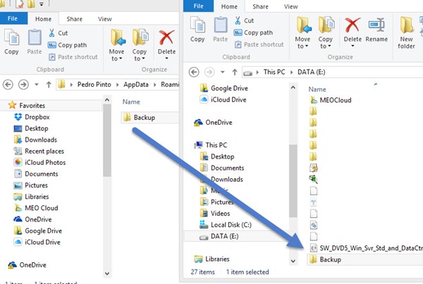
Task: Expand the chevron after This PC breadcrumb
Action: coord(291,73)
